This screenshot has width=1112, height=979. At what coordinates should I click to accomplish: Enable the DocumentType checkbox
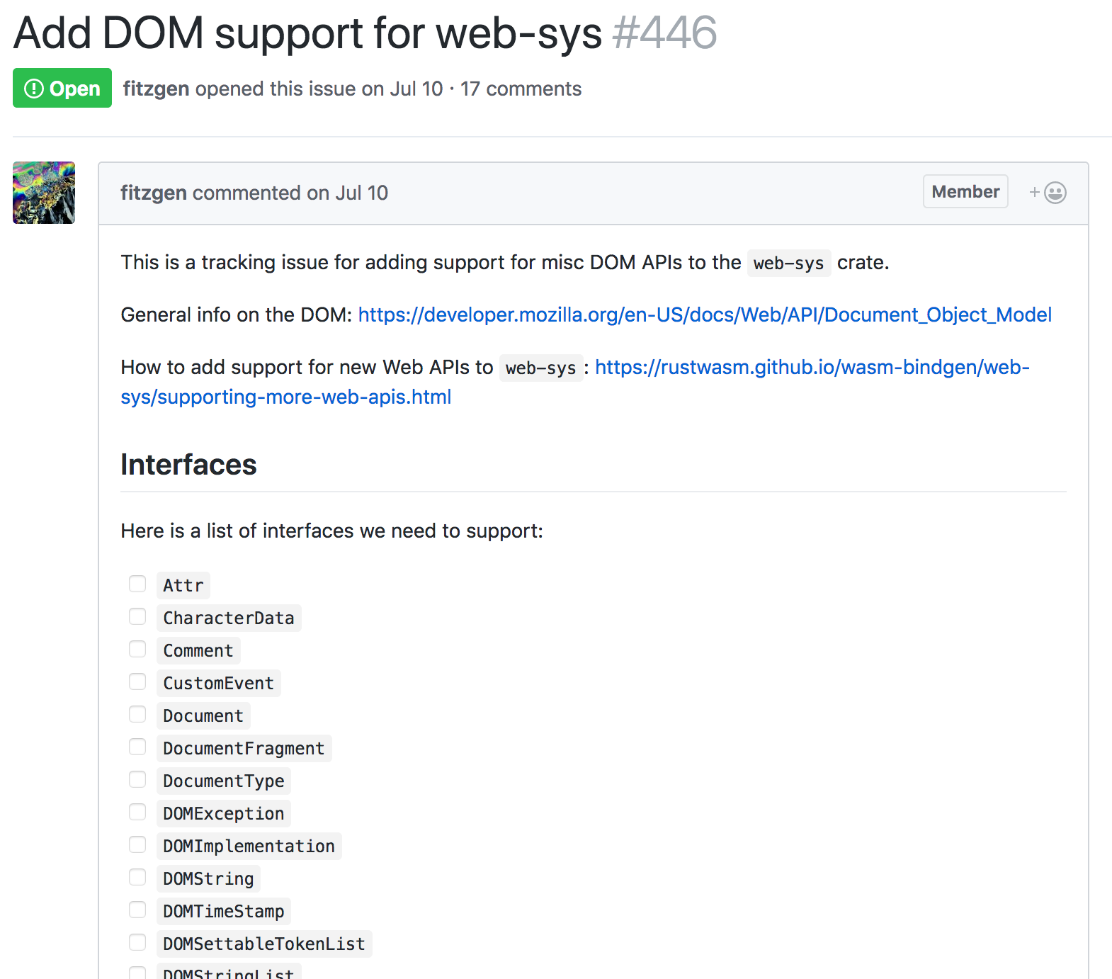pyautogui.click(x=137, y=779)
